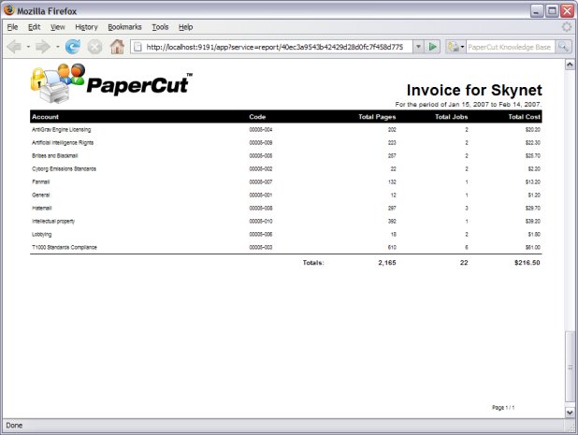
Task: Click the Invoice for Skynet heading
Action: tap(474, 91)
